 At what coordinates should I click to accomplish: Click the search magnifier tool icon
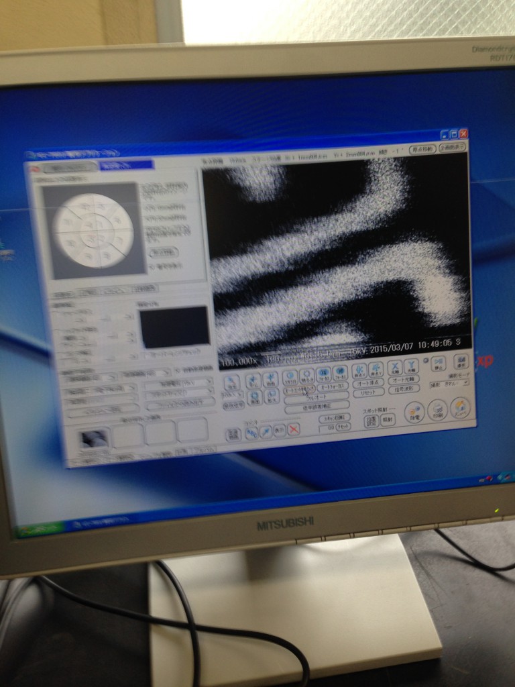232,382
